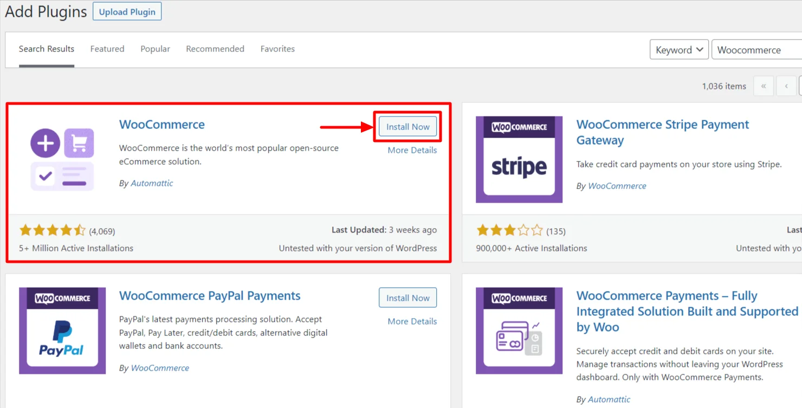Viewport: 802px width, 408px height.
Task: Visit WooCommerce author link under PayPal Payments
Action: coord(160,368)
